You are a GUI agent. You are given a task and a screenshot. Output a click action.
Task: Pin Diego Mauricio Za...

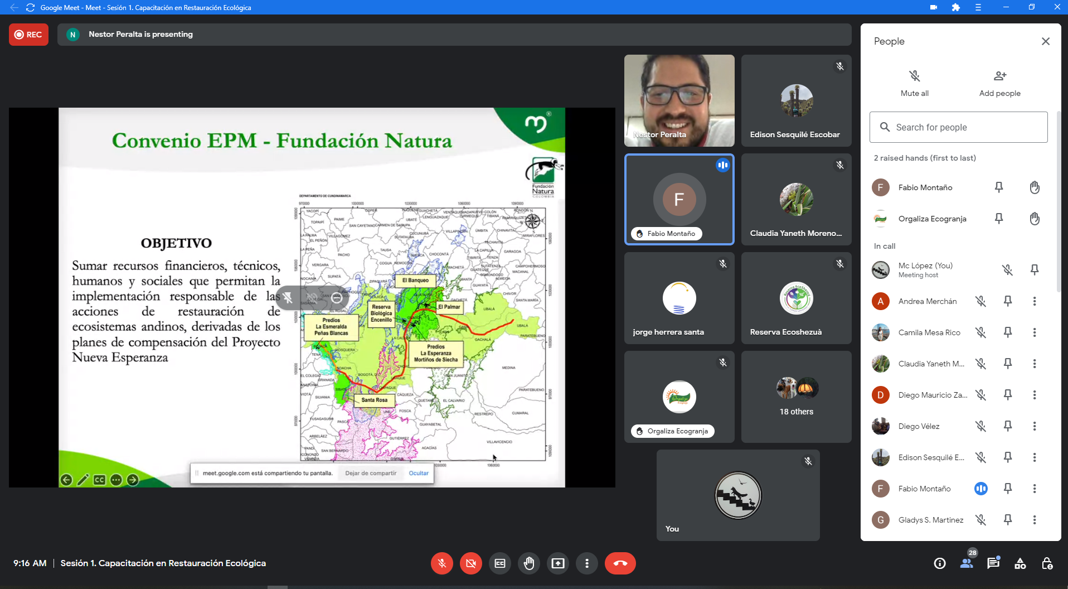(1008, 395)
